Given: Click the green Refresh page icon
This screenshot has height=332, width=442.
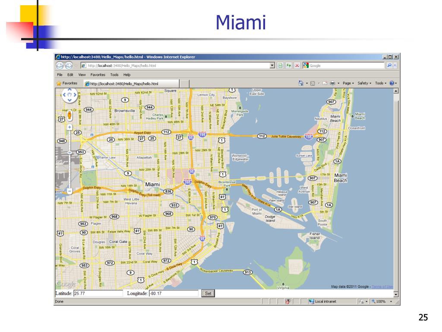Looking at the screenshot, I should click(x=289, y=66).
